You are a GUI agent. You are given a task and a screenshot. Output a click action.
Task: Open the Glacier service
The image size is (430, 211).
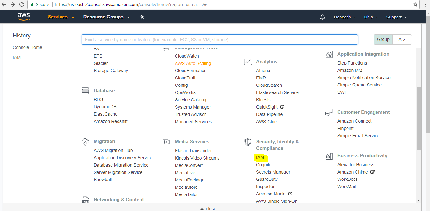[101, 63]
